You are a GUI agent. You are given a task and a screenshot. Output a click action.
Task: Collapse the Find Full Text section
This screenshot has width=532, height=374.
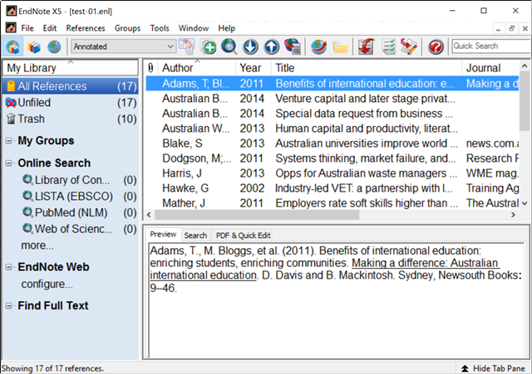pyautogui.click(x=9, y=306)
